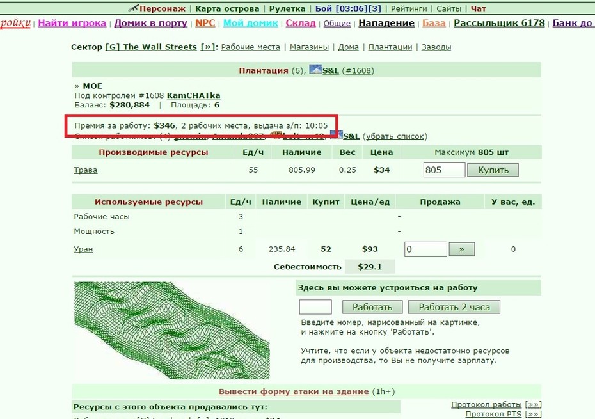Click the Работать 2 часа button
This screenshot has width=595, height=419.
point(454,307)
